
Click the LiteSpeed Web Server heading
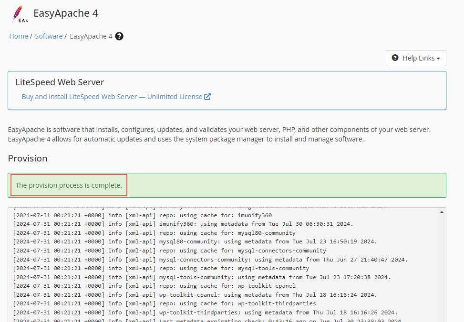pyautogui.click(x=60, y=82)
